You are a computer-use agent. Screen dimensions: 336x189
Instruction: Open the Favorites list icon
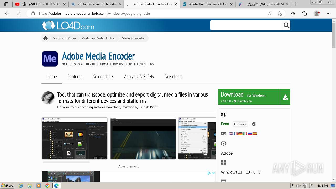click(x=293, y=13)
